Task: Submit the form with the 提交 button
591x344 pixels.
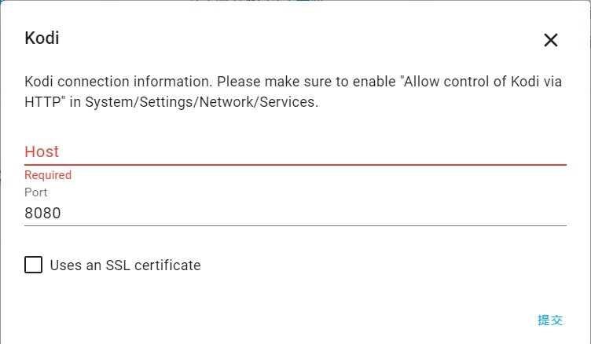Action: (x=550, y=320)
